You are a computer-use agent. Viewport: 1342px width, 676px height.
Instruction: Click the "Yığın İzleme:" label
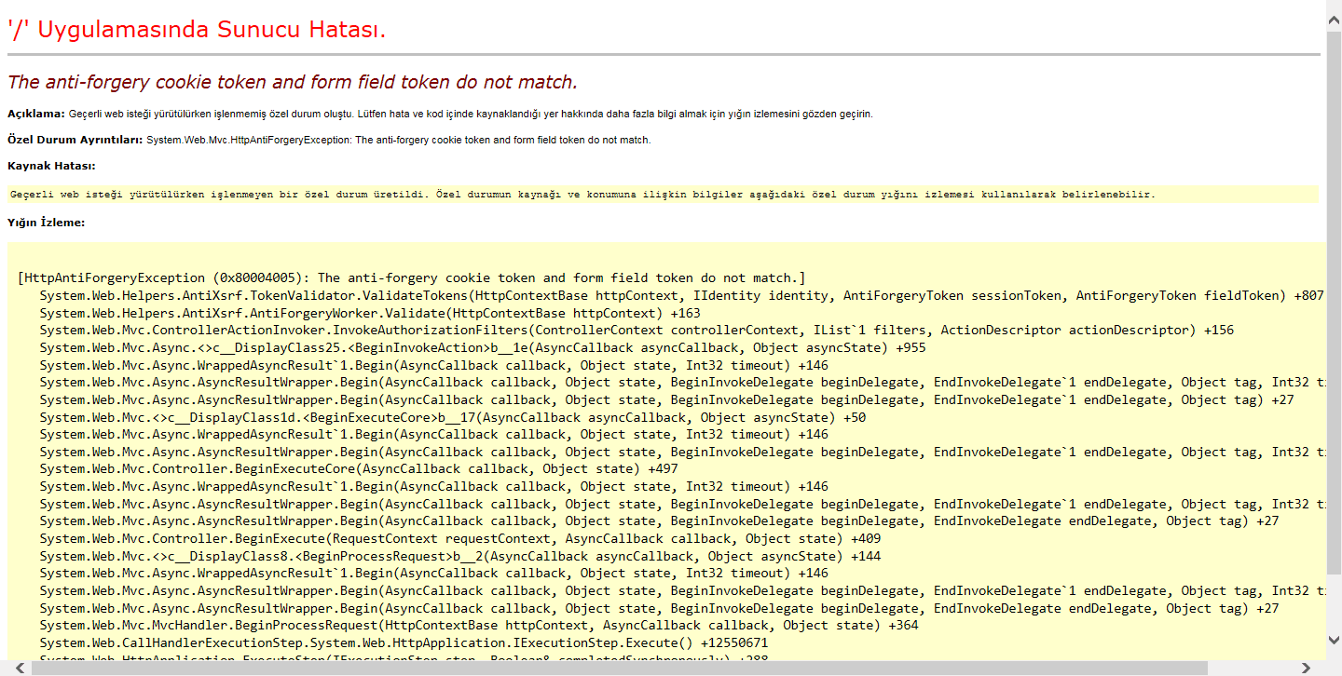[x=47, y=223]
